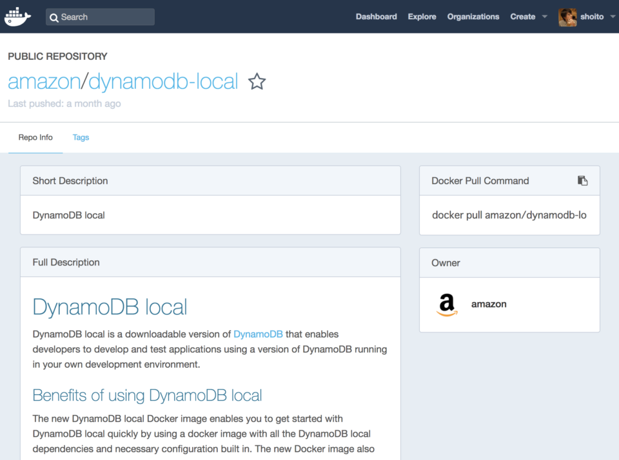
Task: Select the Repo Info tab
Action: click(x=35, y=137)
